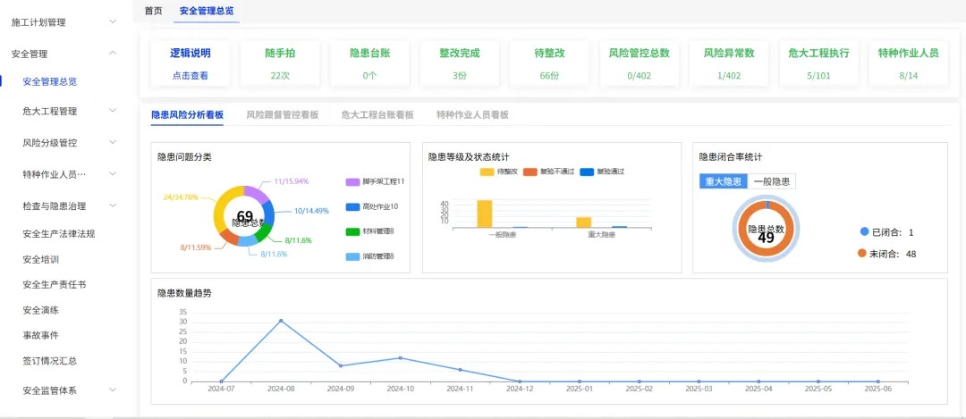Expand the 安全监督体系 submenu arrow

112,390
